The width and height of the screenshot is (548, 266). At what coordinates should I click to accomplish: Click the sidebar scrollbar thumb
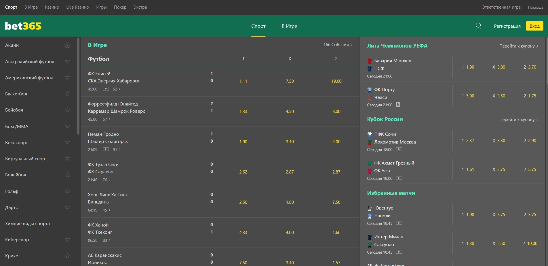pyautogui.click(x=78, y=86)
